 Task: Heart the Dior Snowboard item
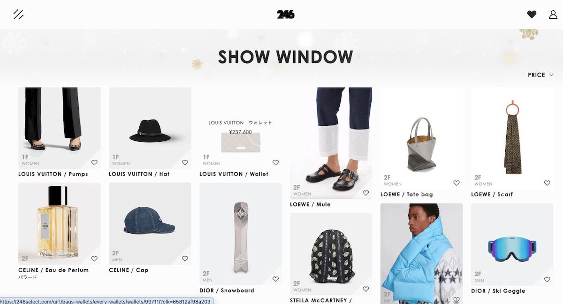(x=275, y=279)
